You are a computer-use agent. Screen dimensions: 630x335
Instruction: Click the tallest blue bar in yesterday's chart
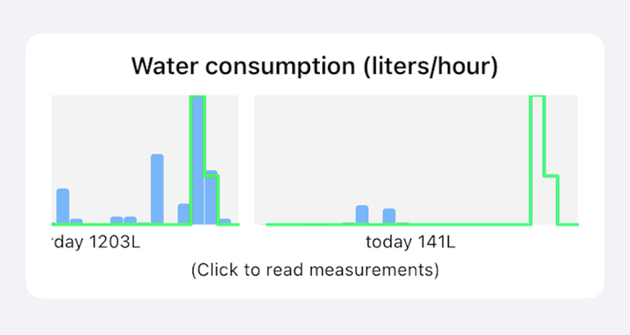pyautogui.click(x=198, y=160)
